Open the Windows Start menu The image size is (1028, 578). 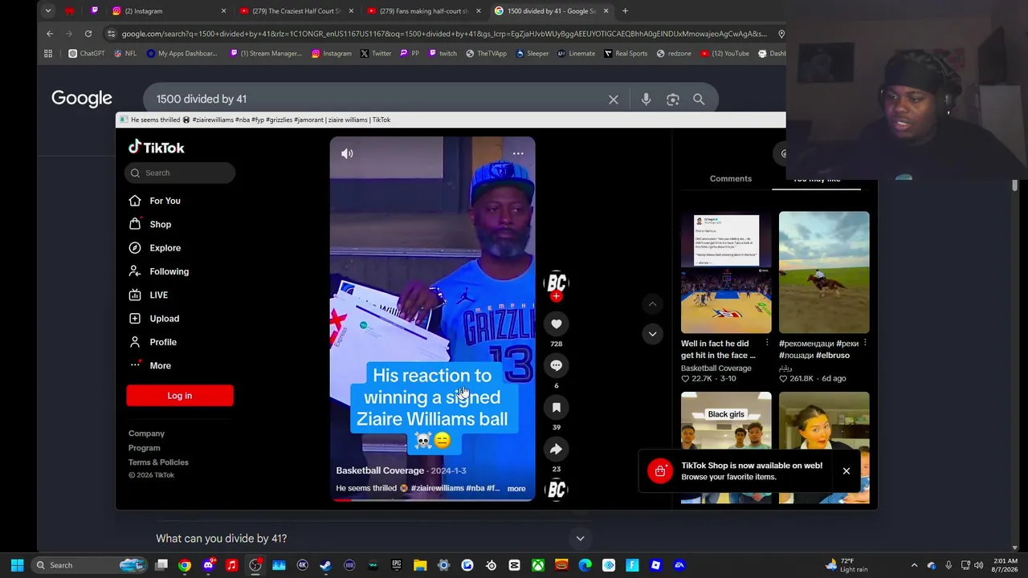point(17,565)
